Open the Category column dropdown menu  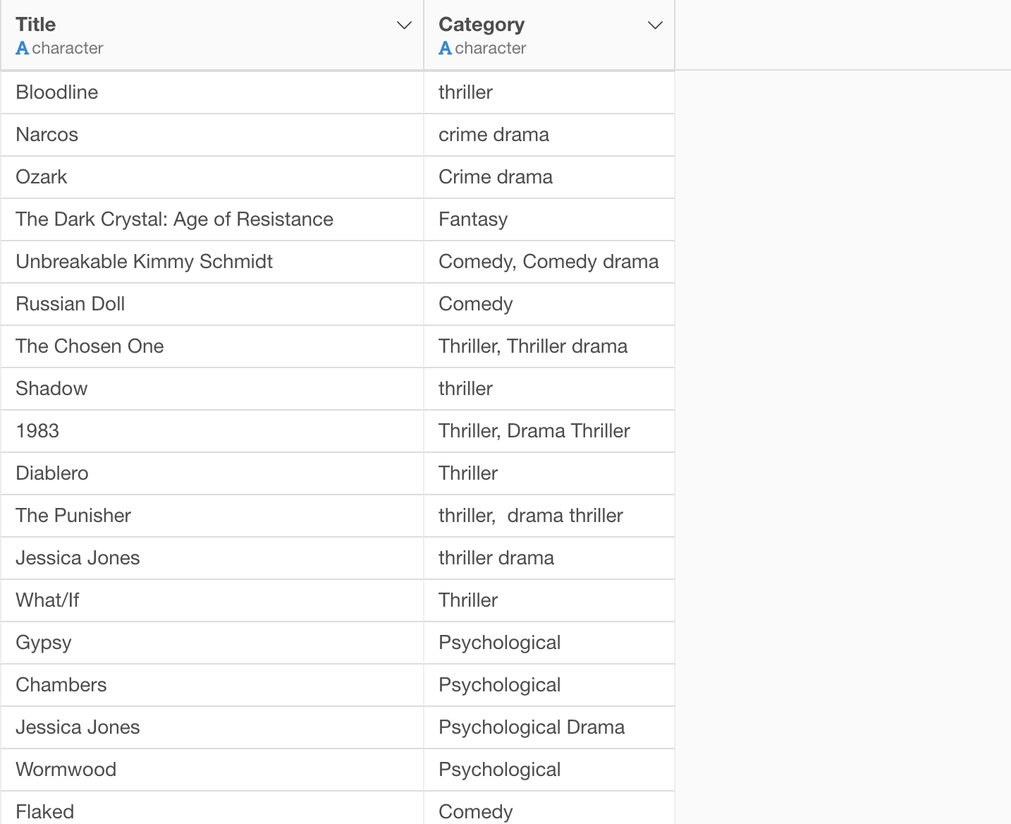pyautogui.click(x=655, y=25)
